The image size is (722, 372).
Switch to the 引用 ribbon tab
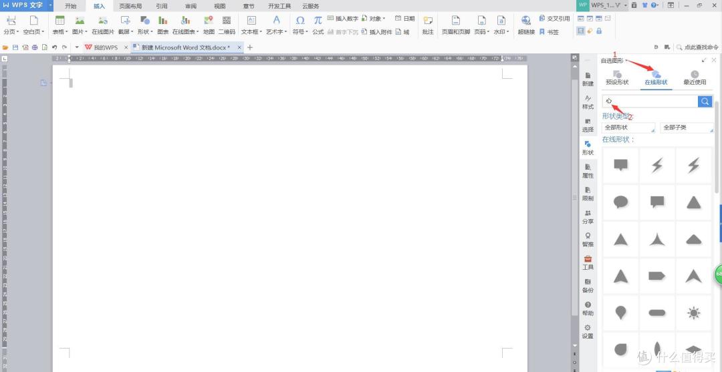click(x=162, y=6)
